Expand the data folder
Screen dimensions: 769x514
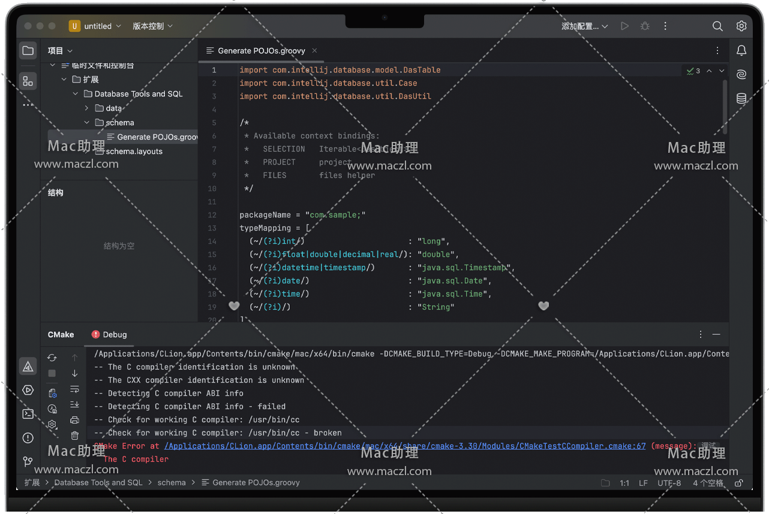[x=86, y=108]
